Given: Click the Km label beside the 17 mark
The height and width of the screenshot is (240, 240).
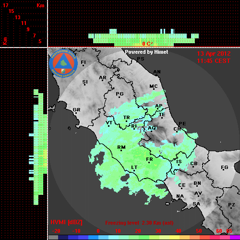Looking at the screenshot, I should point(40,5).
